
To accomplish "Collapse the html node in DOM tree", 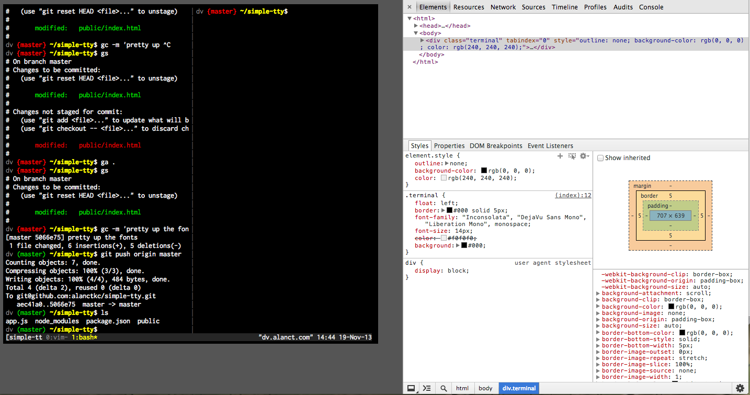I will (x=410, y=18).
